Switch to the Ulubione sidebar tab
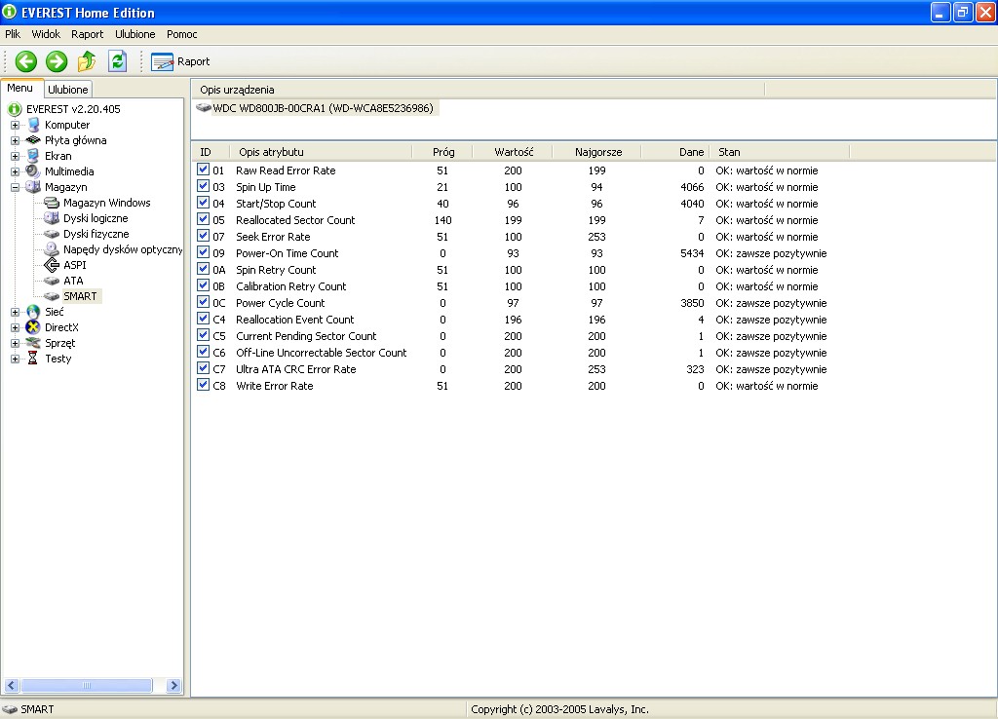This screenshot has width=998, height=719. [x=68, y=90]
